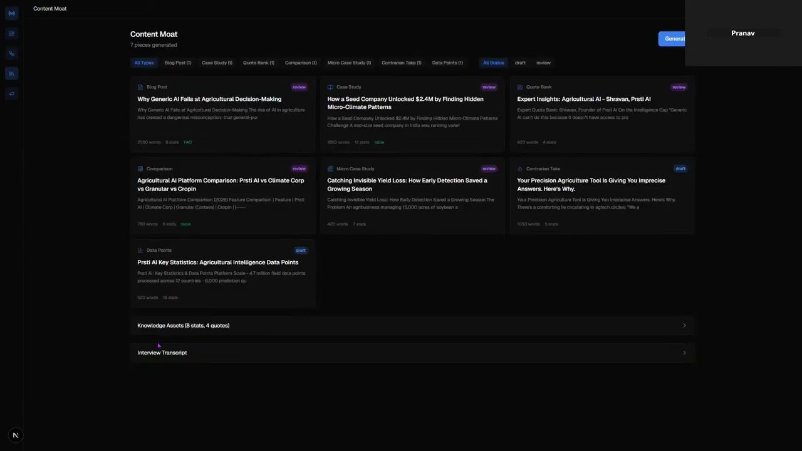Filter by Case Study (1)
Image resolution: width=802 pixels, height=451 pixels.
(217, 63)
